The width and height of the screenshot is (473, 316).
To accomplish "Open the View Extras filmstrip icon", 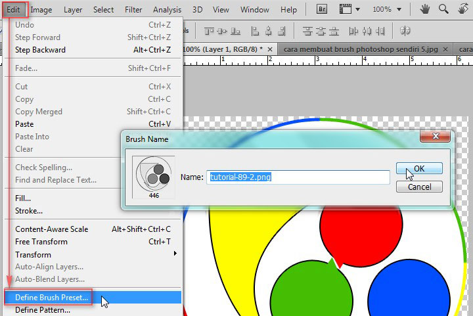I will click(346, 9).
